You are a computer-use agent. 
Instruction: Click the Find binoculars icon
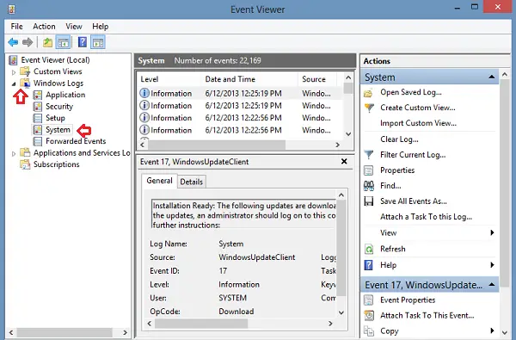(369, 186)
